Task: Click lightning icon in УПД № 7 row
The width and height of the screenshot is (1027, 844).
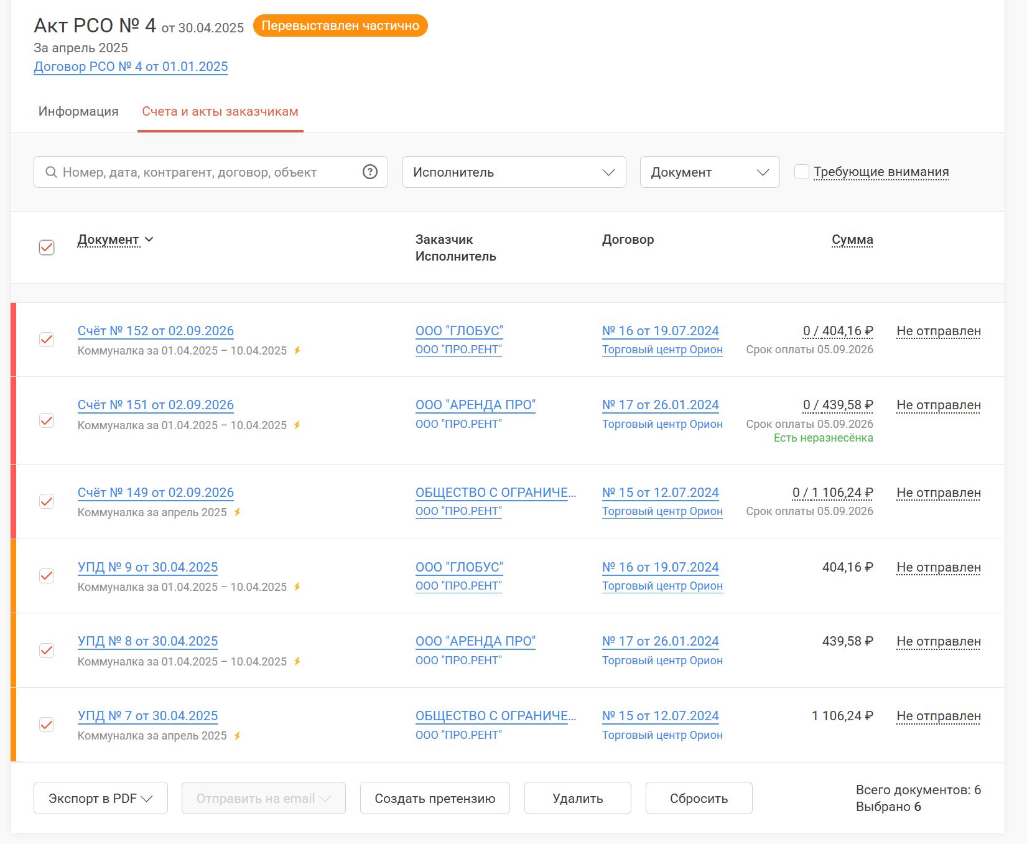Action: click(237, 736)
